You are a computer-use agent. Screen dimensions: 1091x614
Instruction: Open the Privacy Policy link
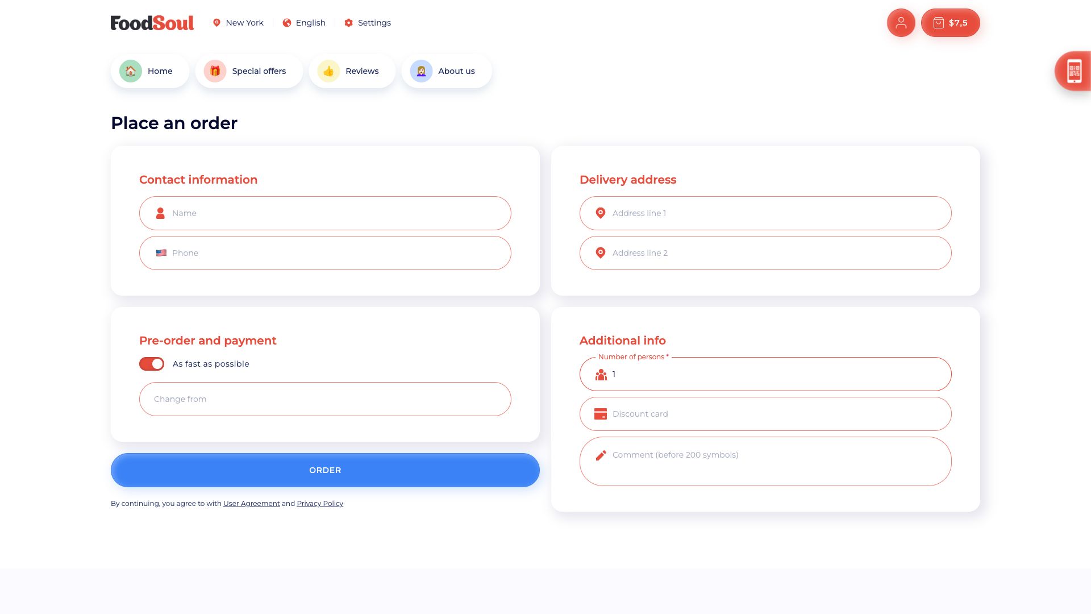pyautogui.click(x=320, y=503)
